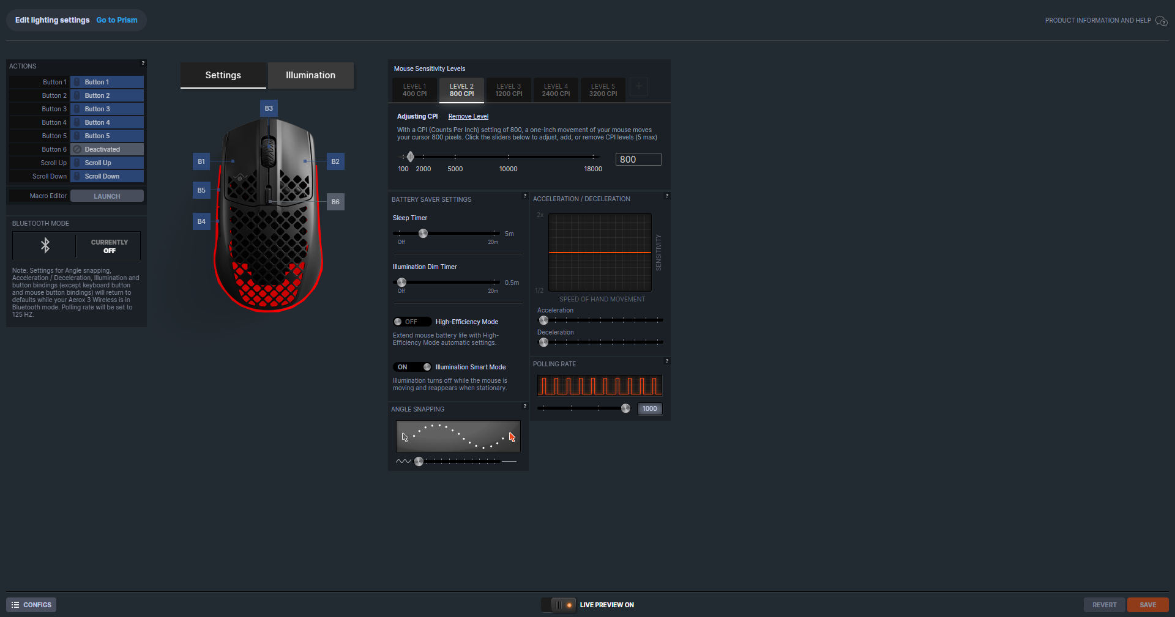Toggle the High-Efficiency Mode switch
Image resolution: width=1175 pixels, height=617 pixels.
pyautogui.click(x=412, y=322)
